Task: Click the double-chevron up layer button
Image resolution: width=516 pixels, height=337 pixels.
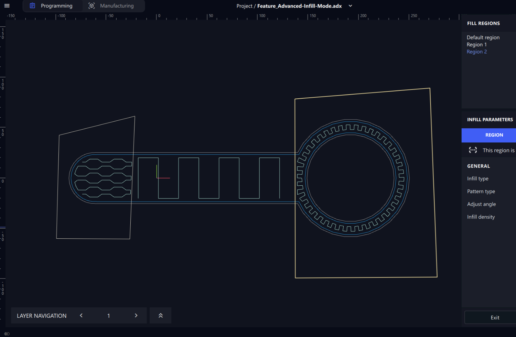Action: point(160,316)
